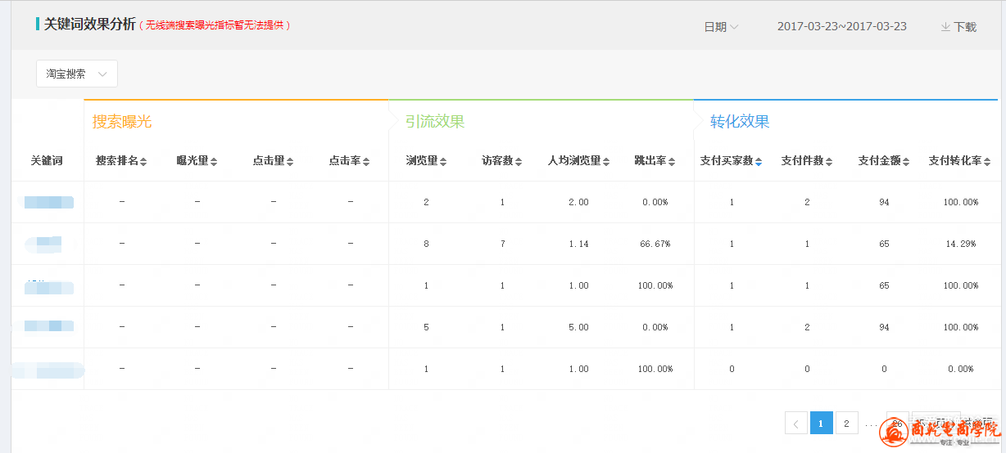Sort the table by 点击率
The height and width of the screenshot is (453, 1006).
pyautogui.click(x=366, y=162)
